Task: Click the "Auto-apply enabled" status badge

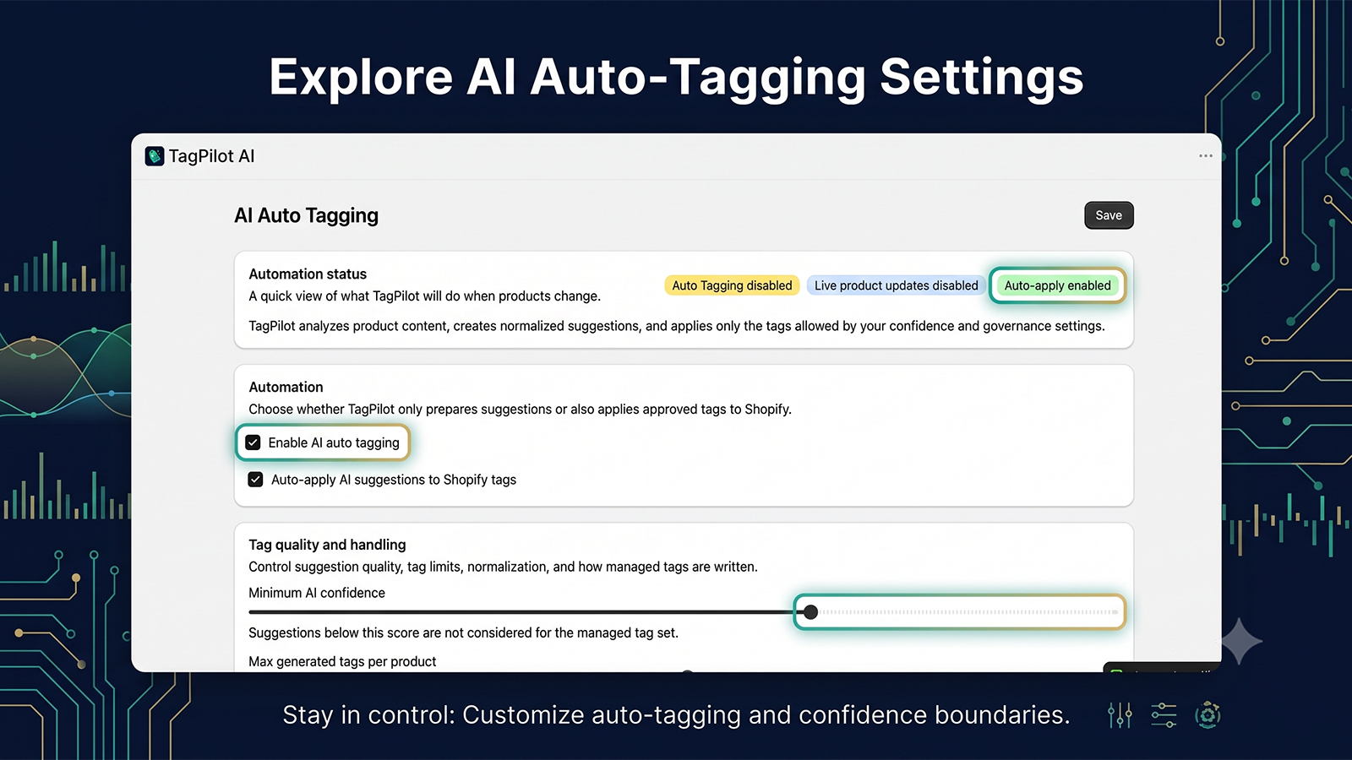Action: (1057, 285)
